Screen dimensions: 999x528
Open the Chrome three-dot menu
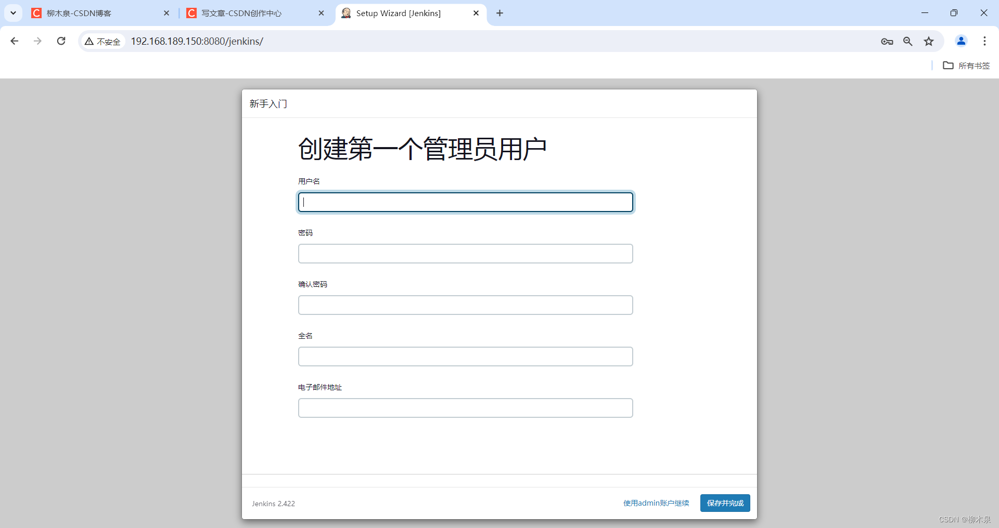tap(984, 41)
